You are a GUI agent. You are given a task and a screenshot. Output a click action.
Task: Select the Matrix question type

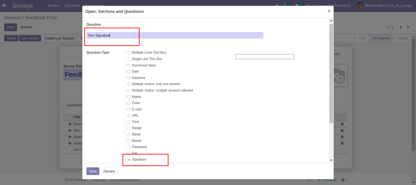tap(129, 97)
